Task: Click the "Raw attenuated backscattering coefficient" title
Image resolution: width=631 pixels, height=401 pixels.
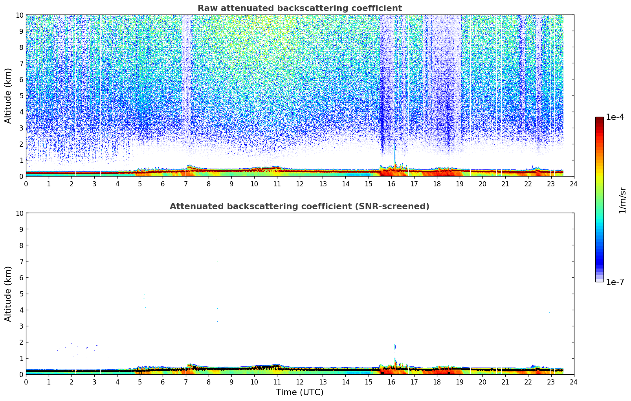Action: pos(299,8)
